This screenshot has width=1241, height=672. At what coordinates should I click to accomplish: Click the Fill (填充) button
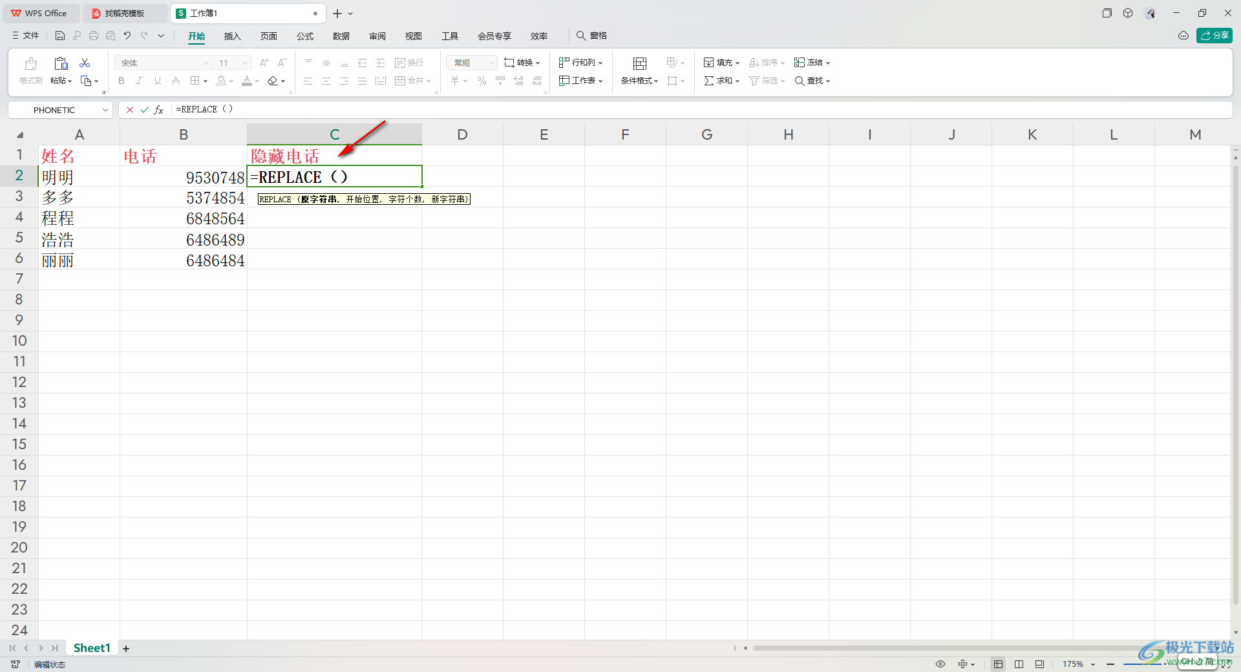721,63
